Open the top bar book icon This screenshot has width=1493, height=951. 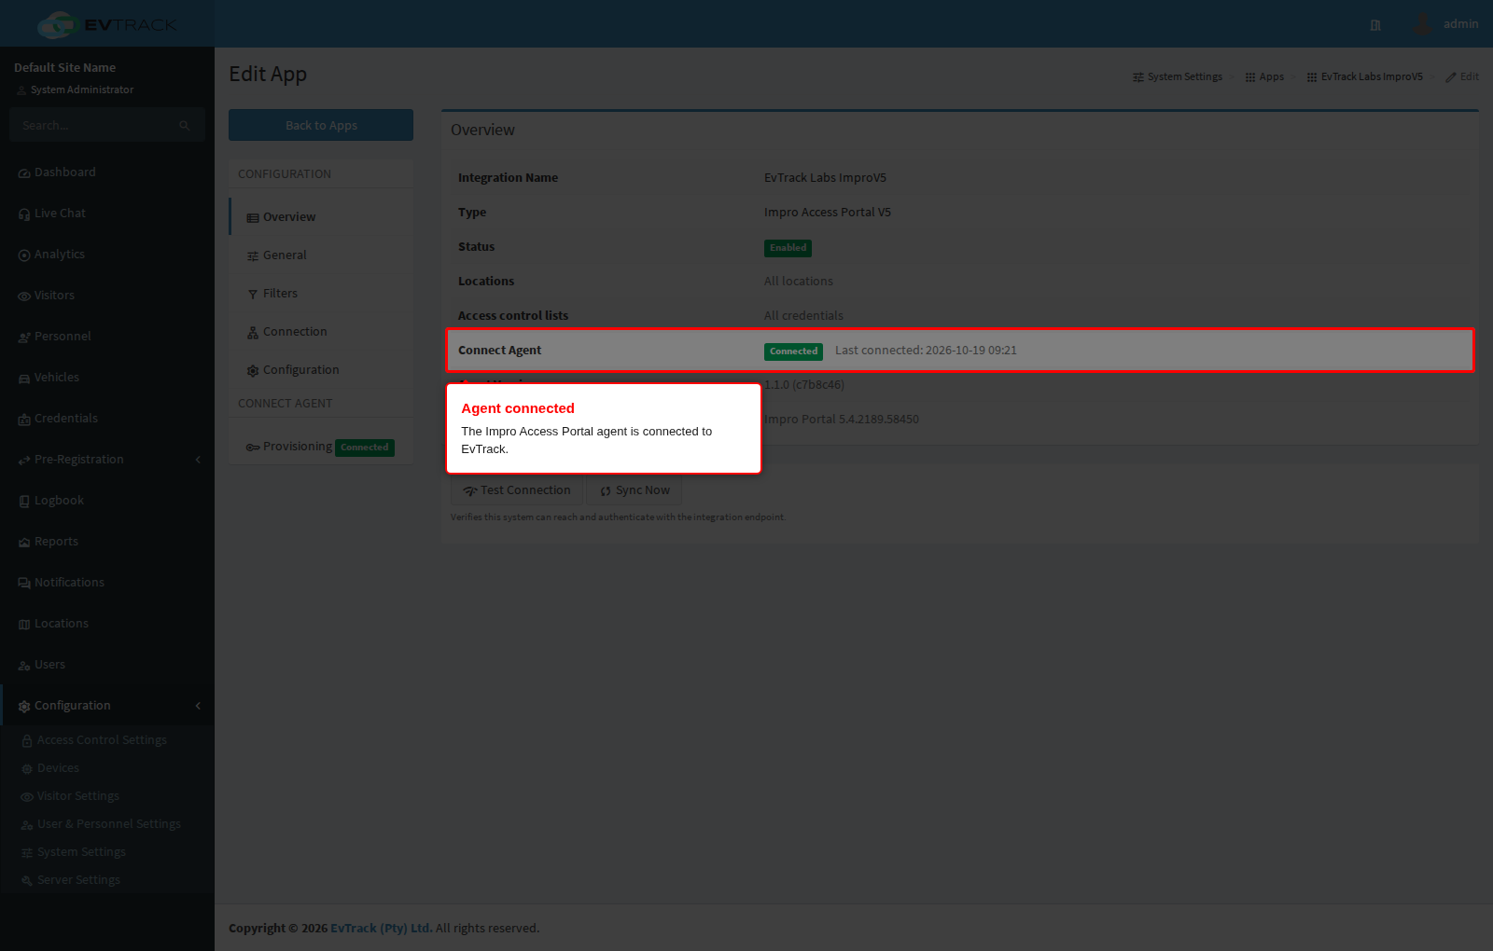1375,25
